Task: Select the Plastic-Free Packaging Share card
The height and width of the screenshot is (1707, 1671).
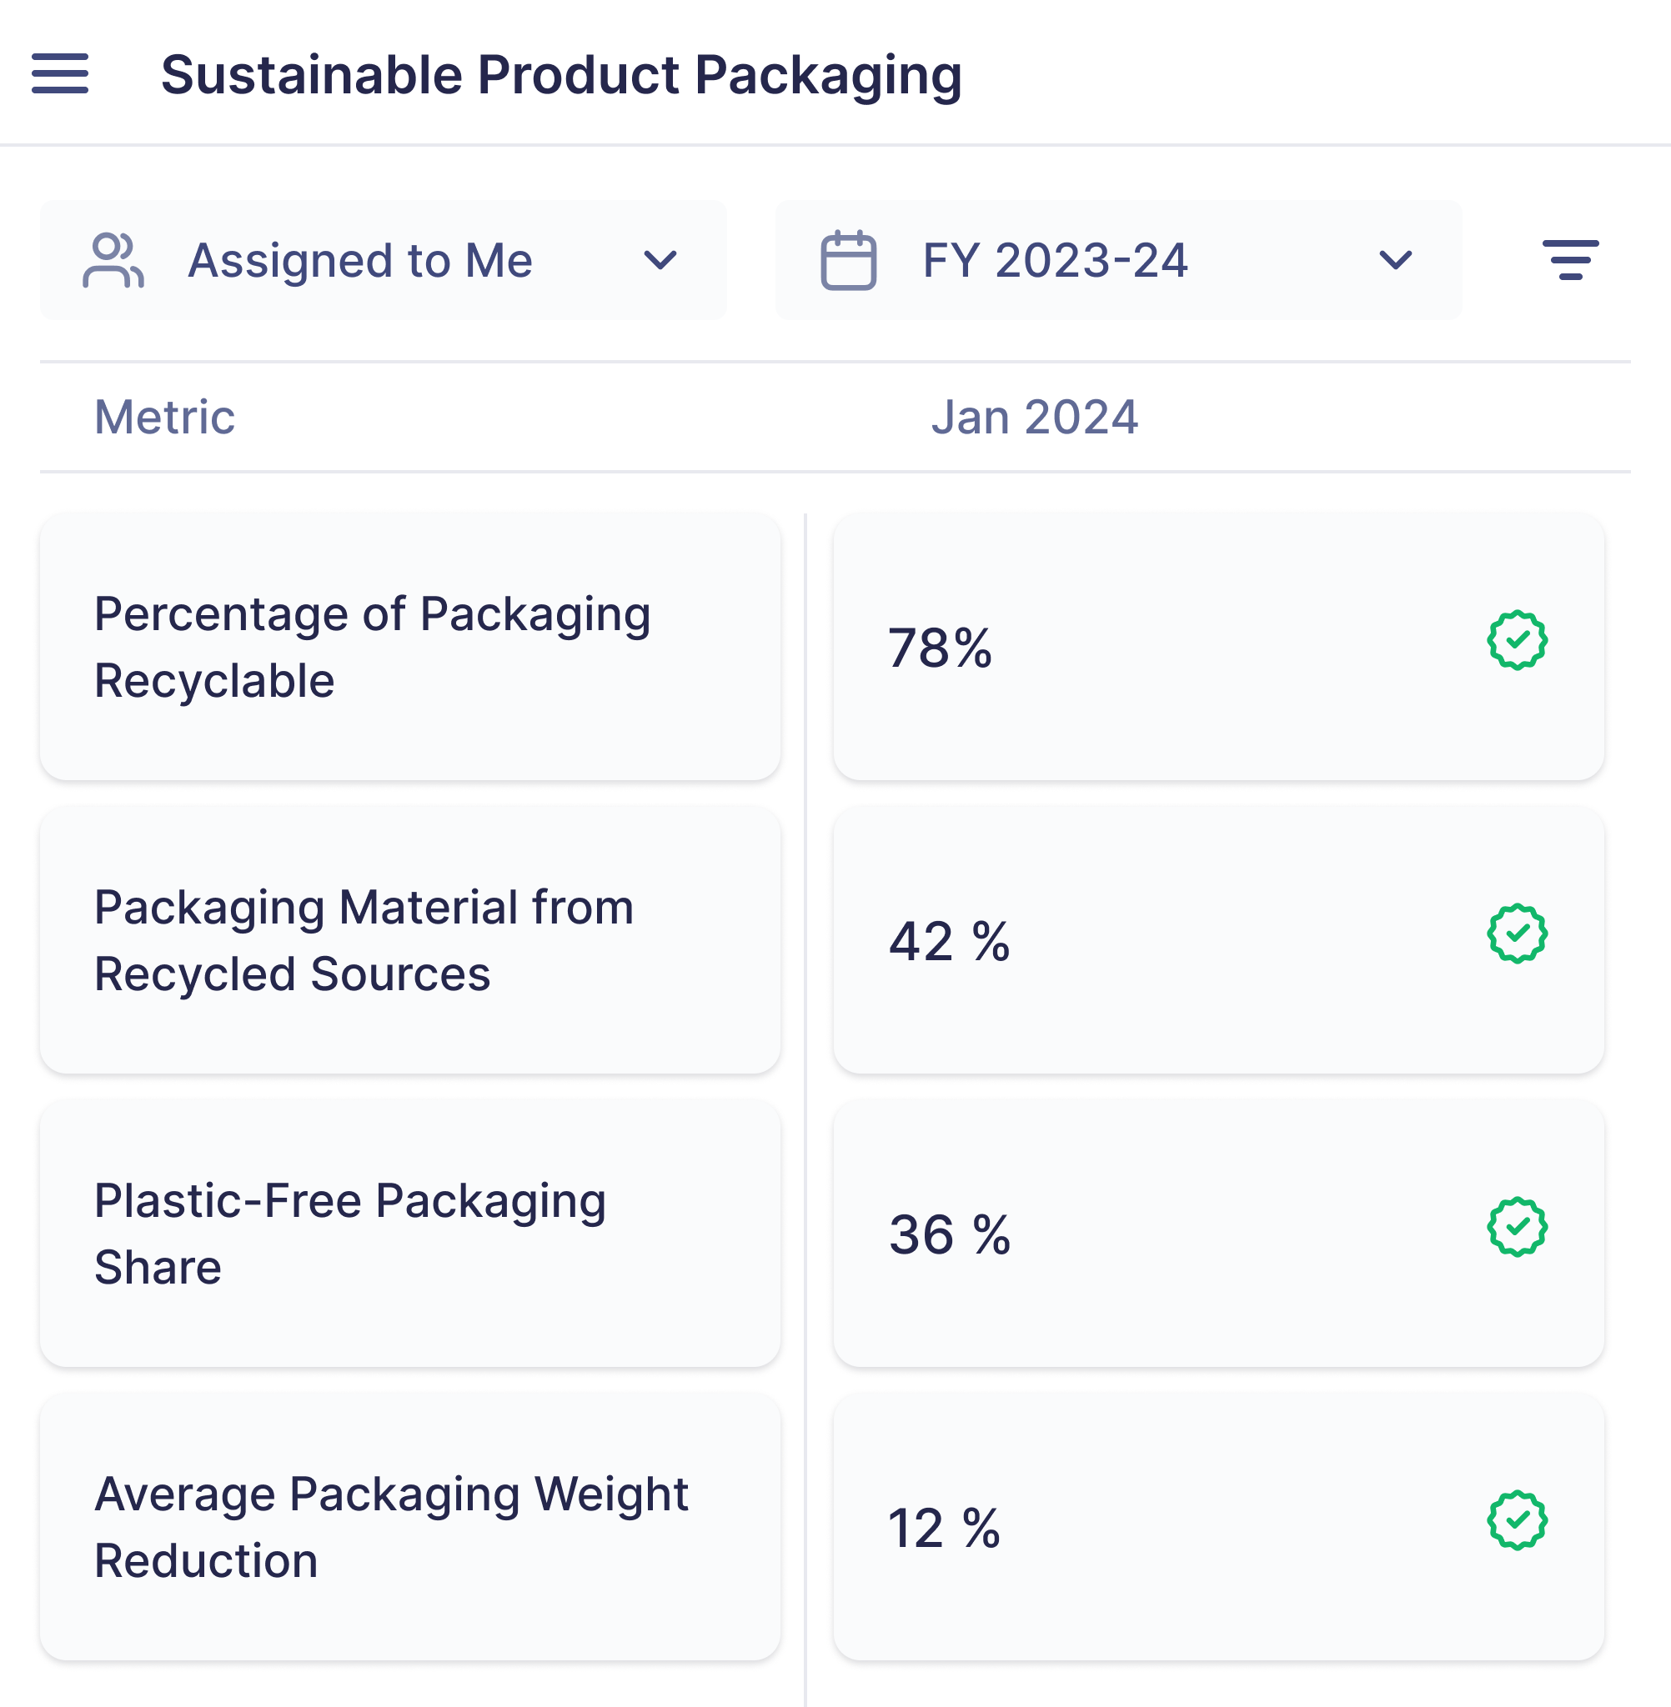Action: pos(410,1233)
